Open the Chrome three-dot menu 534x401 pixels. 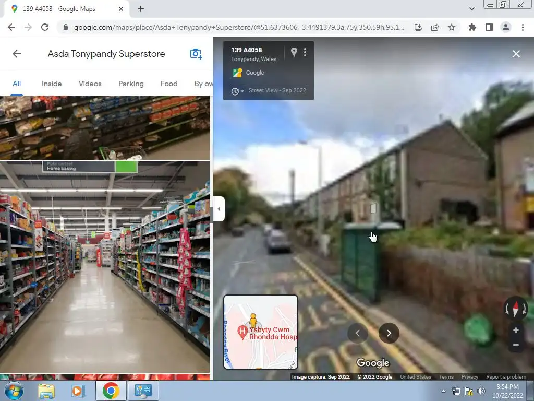pos(523,27)
